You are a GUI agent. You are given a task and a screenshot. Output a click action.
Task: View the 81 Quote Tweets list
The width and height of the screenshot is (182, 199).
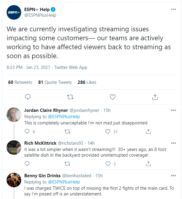pos(55,82)
